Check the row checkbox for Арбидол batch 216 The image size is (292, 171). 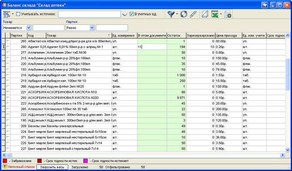pyautogui.click(x=8, y=75)
